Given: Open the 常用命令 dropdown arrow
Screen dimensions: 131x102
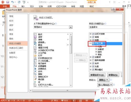Looking at the screenshot, I should [x=71, y=27].
